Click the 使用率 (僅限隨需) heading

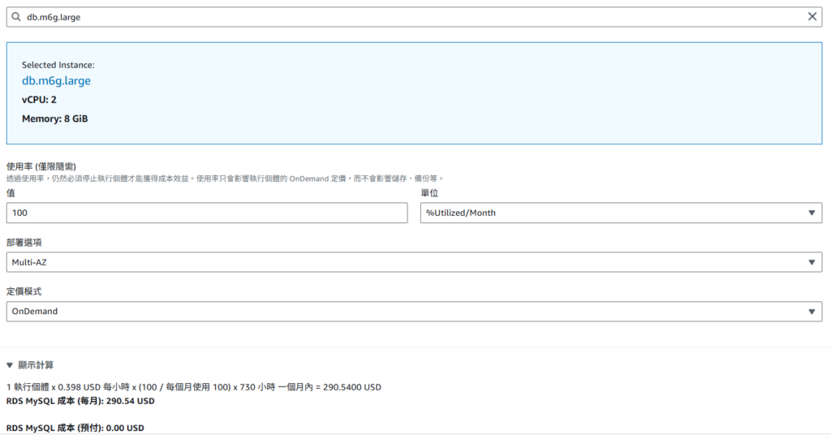[41, 166]
